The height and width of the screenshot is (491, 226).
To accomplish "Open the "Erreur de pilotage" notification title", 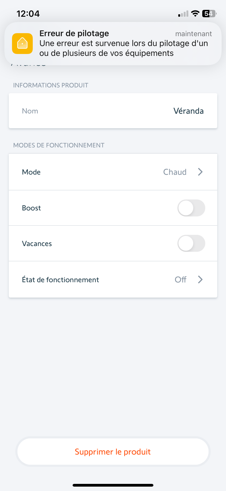I will [x=74, y=33].
